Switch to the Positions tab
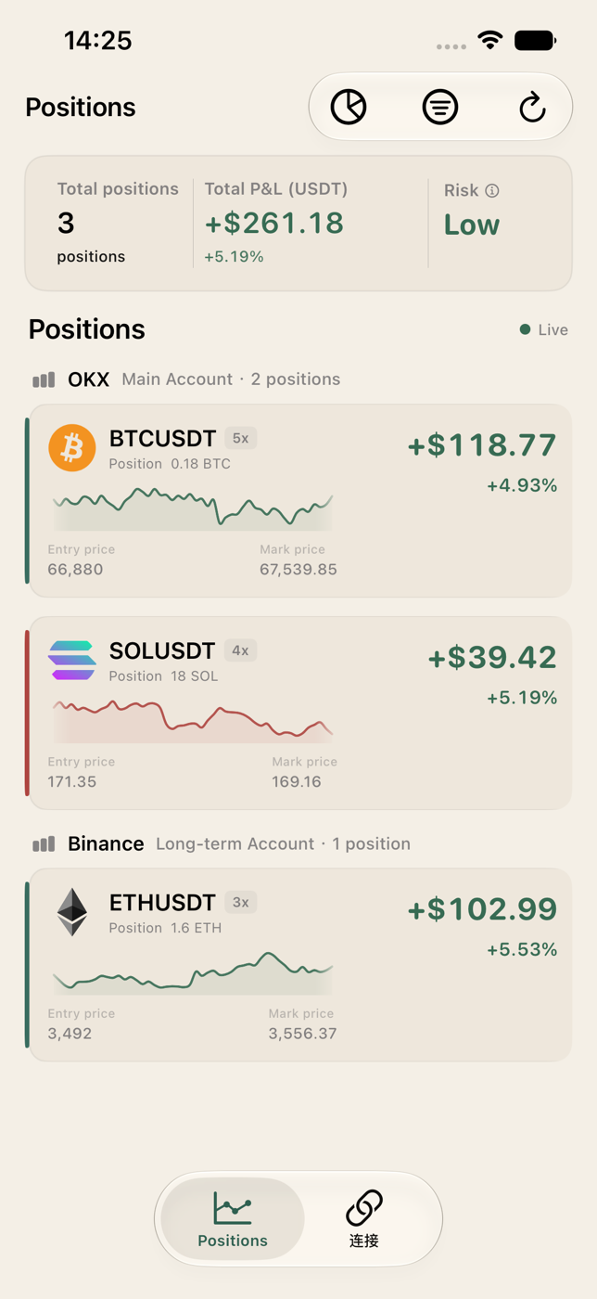 point(233,1219)
